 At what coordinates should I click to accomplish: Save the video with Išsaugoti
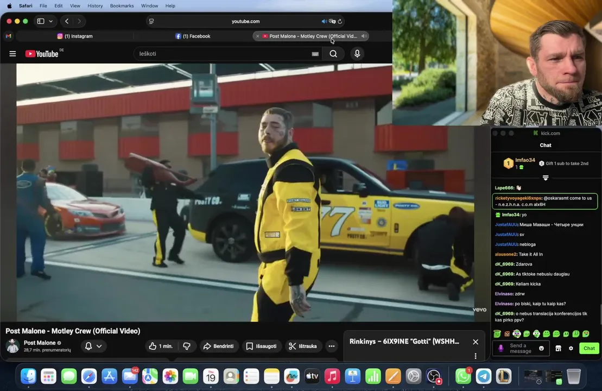[x=261, y=346]
